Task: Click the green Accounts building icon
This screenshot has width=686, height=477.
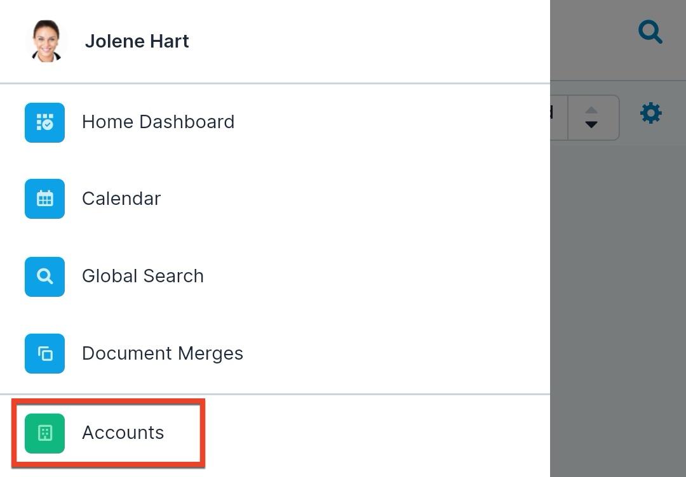Action: 44,433
